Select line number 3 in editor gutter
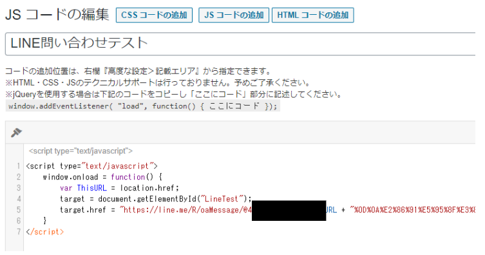Screen dimensions: 485x255 click(19, 188)
